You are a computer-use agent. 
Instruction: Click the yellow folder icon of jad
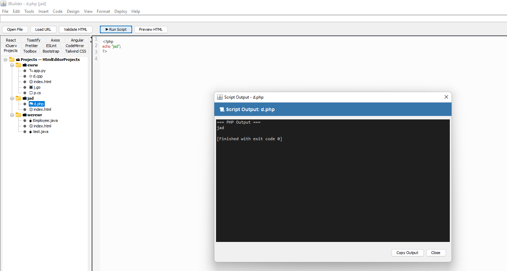(x=18, y=98)
